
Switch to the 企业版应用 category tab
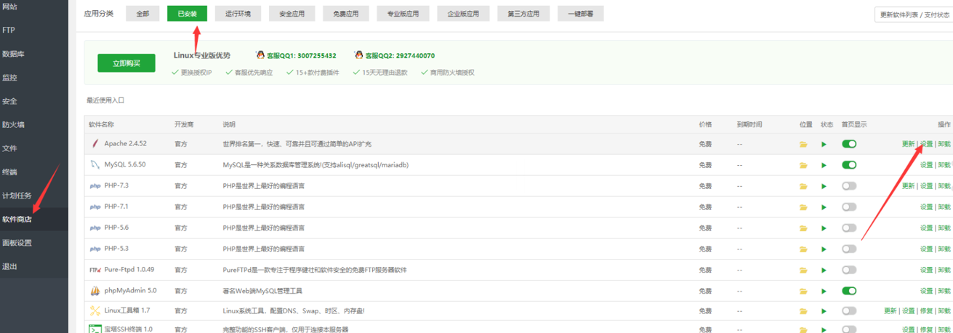463,14
